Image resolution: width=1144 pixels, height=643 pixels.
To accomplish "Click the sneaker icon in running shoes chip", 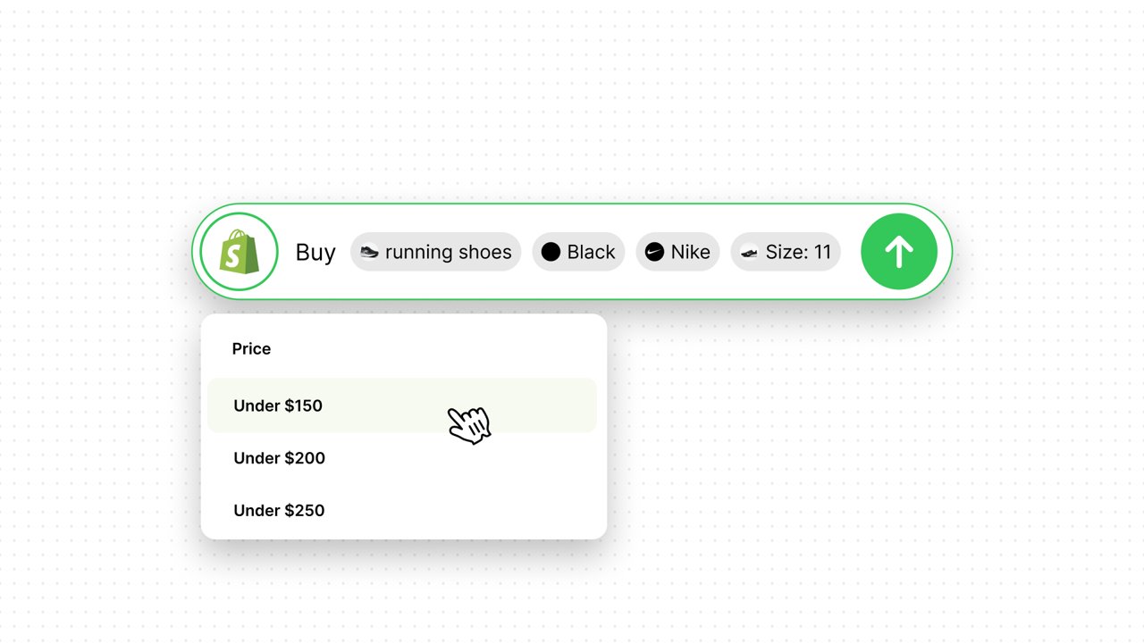I will 369,253.
